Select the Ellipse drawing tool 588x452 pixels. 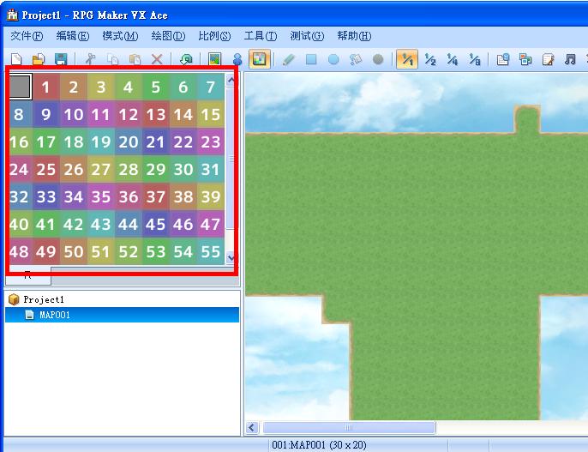pyautogui.click(x=333, y=59)
